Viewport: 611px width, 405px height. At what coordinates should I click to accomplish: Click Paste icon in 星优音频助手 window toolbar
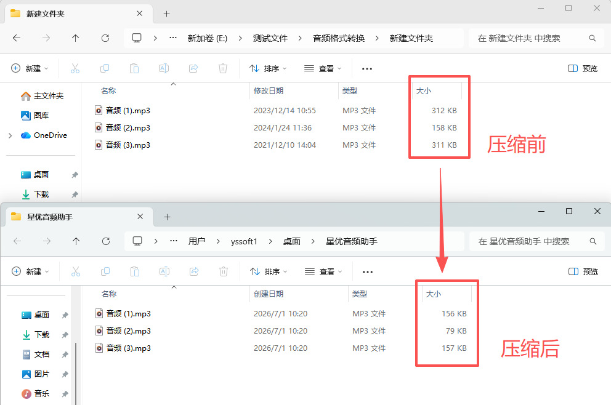click(135, 271)
